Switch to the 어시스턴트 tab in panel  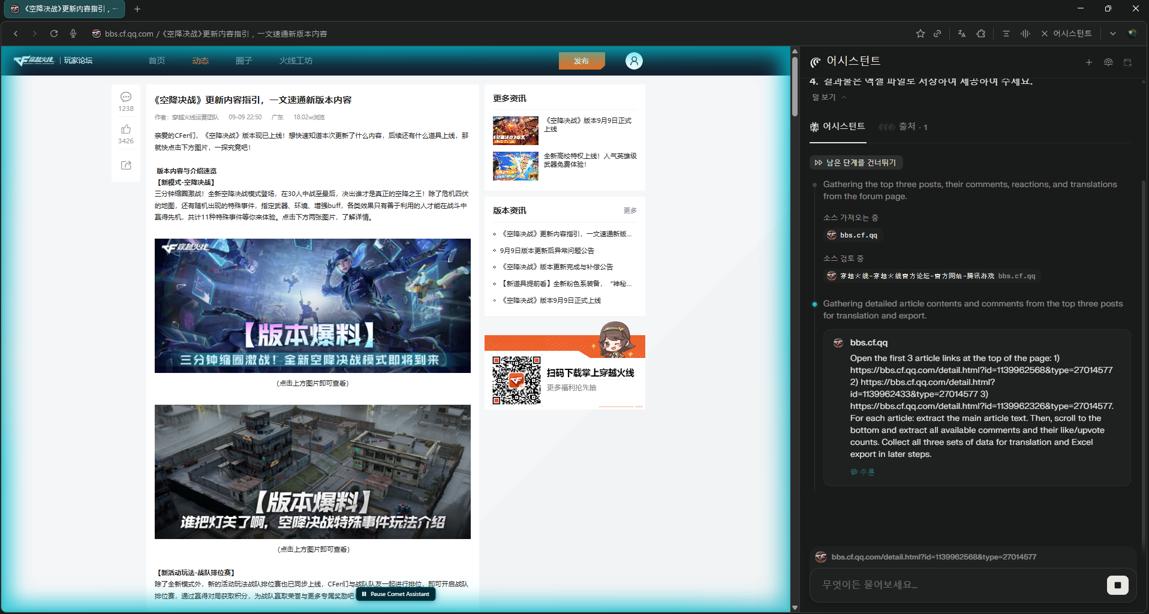(837, 127)
